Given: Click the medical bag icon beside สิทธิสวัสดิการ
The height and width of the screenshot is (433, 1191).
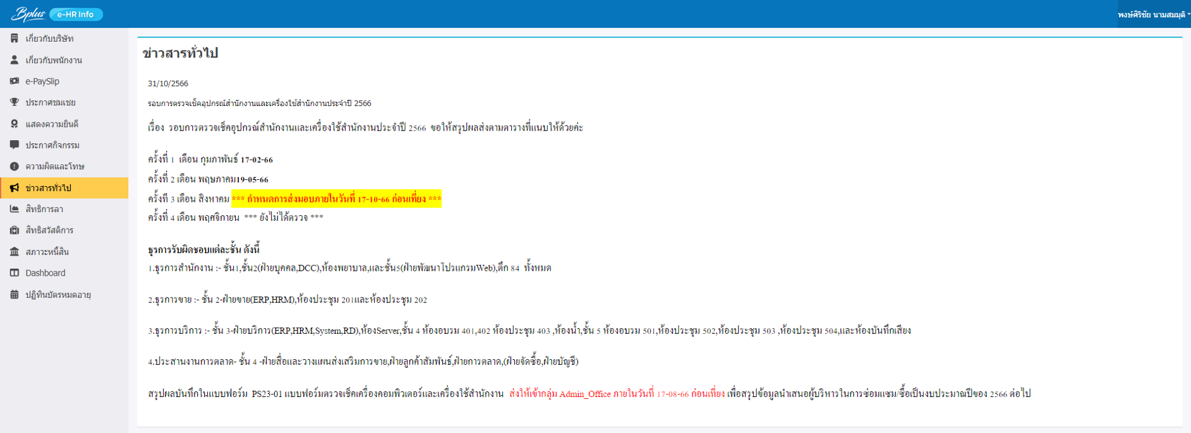Looking at the screenshot, I should (15, 230).
